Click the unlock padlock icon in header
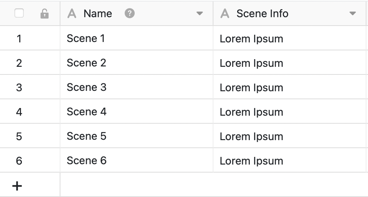The height and width of the screenshot is (197, 368). pyautogui.click(x=44, y=14)
